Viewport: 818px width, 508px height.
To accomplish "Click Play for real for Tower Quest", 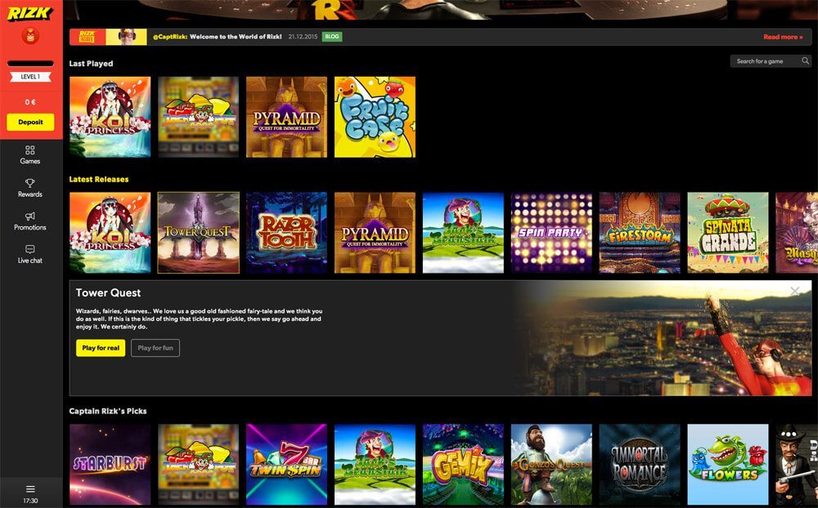I will pos(101,348).
